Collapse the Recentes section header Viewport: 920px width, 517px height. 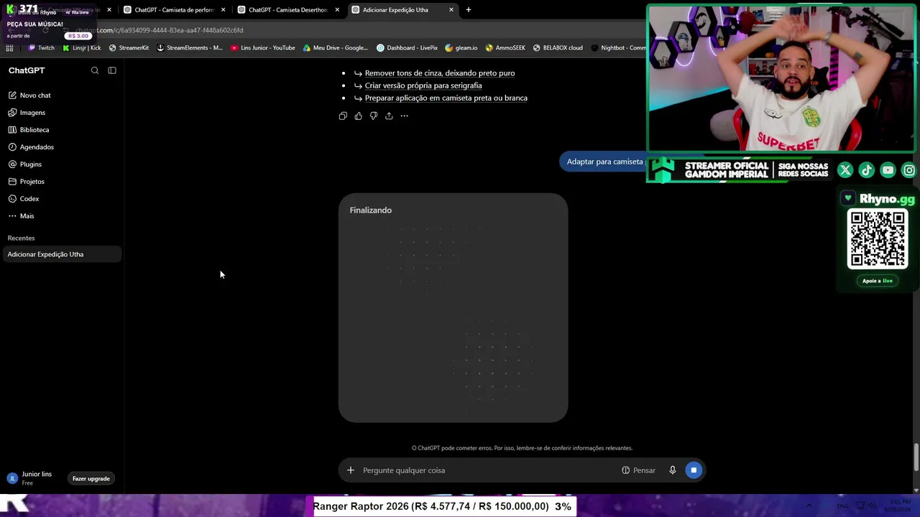(21, 238)
